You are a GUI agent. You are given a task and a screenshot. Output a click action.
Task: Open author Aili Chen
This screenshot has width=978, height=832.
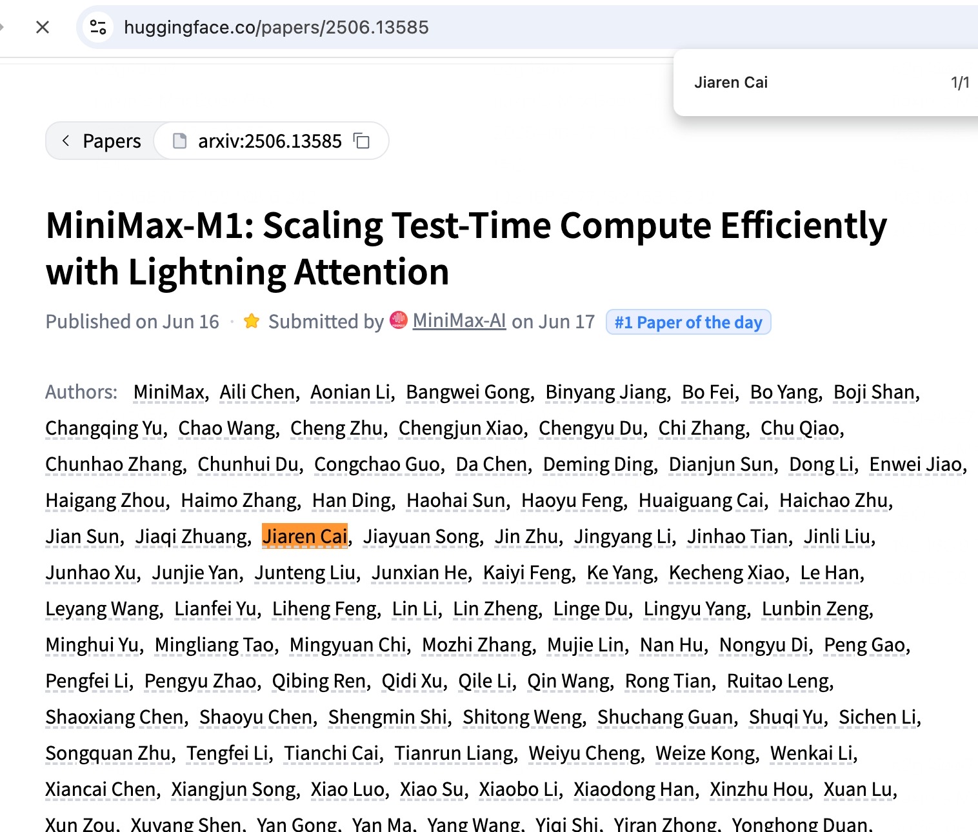tap(257, 392)
